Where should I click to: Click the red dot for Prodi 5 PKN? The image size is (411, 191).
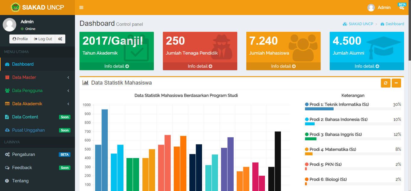(x=307, y=164)
